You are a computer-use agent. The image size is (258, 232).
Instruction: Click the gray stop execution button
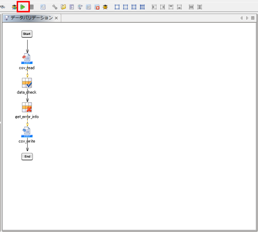(32, 7)
